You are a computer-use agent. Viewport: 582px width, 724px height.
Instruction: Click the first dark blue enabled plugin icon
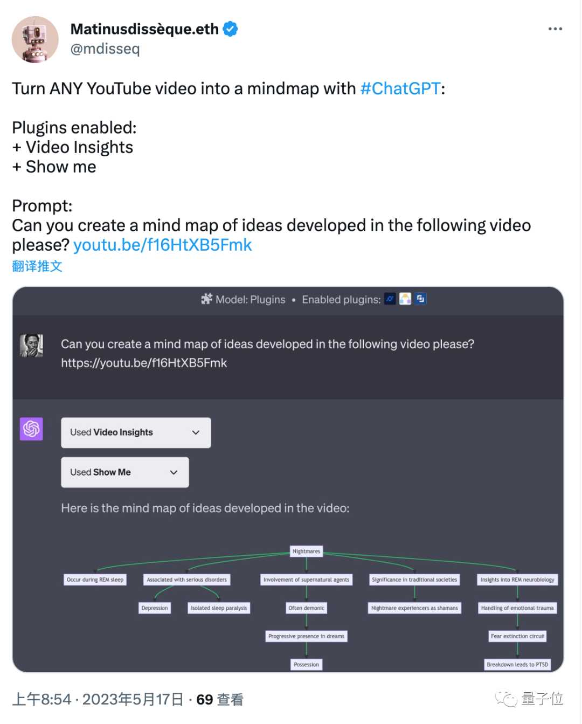pyautogui.click(x=390, y=299)
